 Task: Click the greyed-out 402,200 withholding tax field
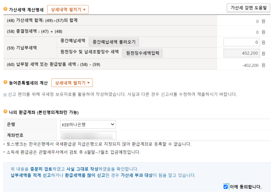pos(241,53)
